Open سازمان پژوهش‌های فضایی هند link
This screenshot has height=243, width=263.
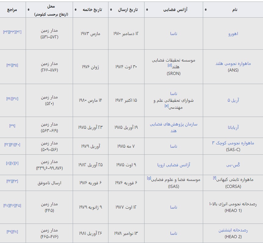pos(174,127)
